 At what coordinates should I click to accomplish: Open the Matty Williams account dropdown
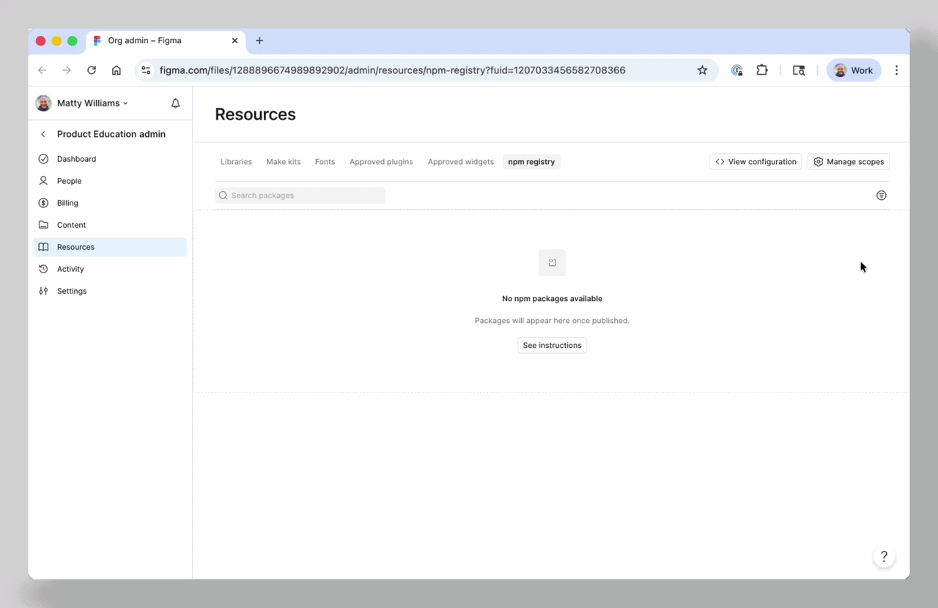pyautogui.click(x=92, y=103)
